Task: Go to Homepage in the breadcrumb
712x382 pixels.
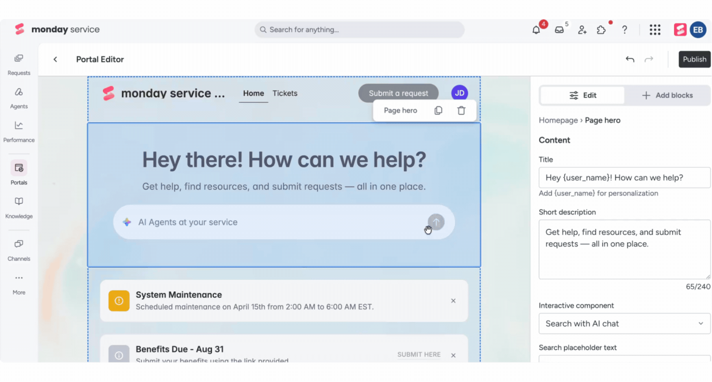Action: tap(558, 121)
